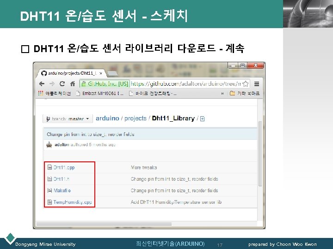Go to the browser home icon

[x=73, y=84]
